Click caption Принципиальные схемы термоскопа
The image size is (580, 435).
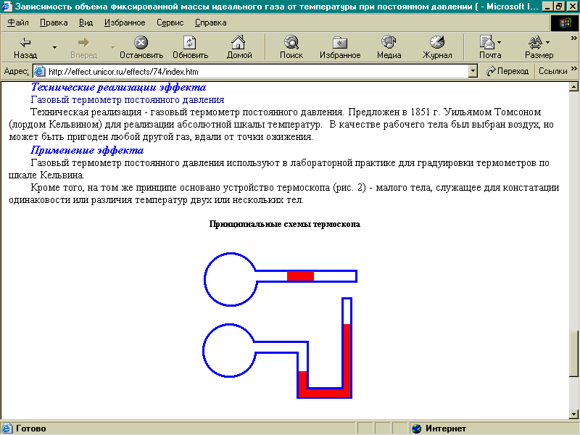pyautogui.click(x=284, y=224)
